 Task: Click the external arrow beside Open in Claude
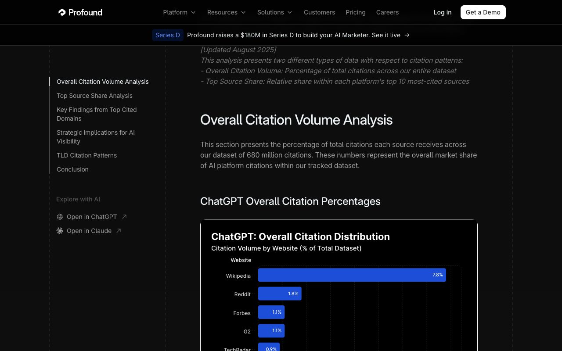(x=119, y=231)
